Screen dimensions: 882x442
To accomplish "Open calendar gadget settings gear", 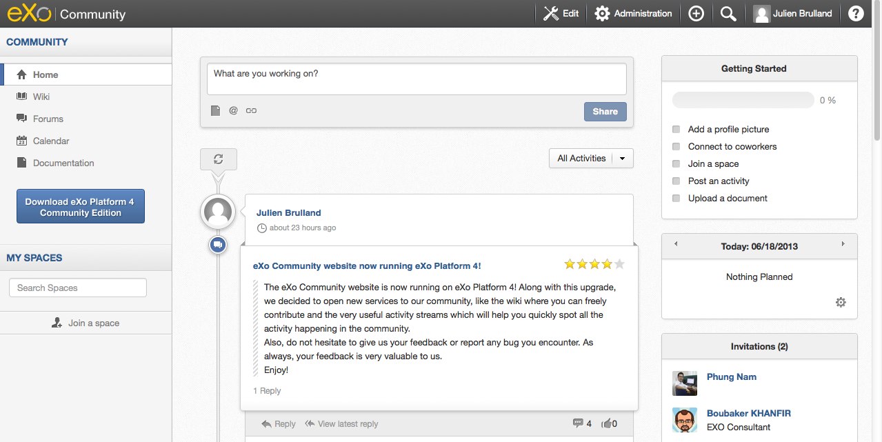I will coord(841,302).
